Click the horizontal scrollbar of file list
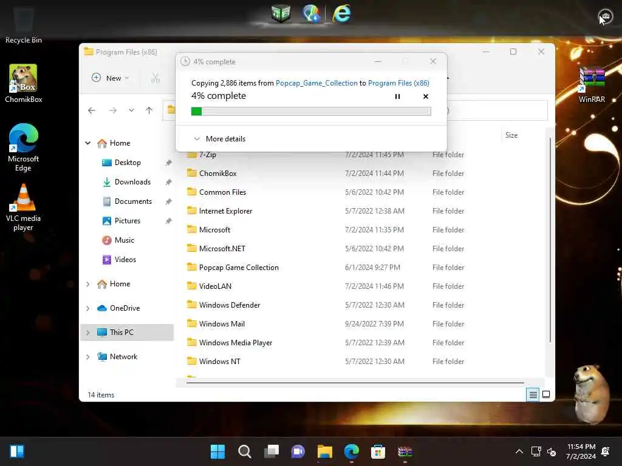Screen dimensions: 622x466 355,383
